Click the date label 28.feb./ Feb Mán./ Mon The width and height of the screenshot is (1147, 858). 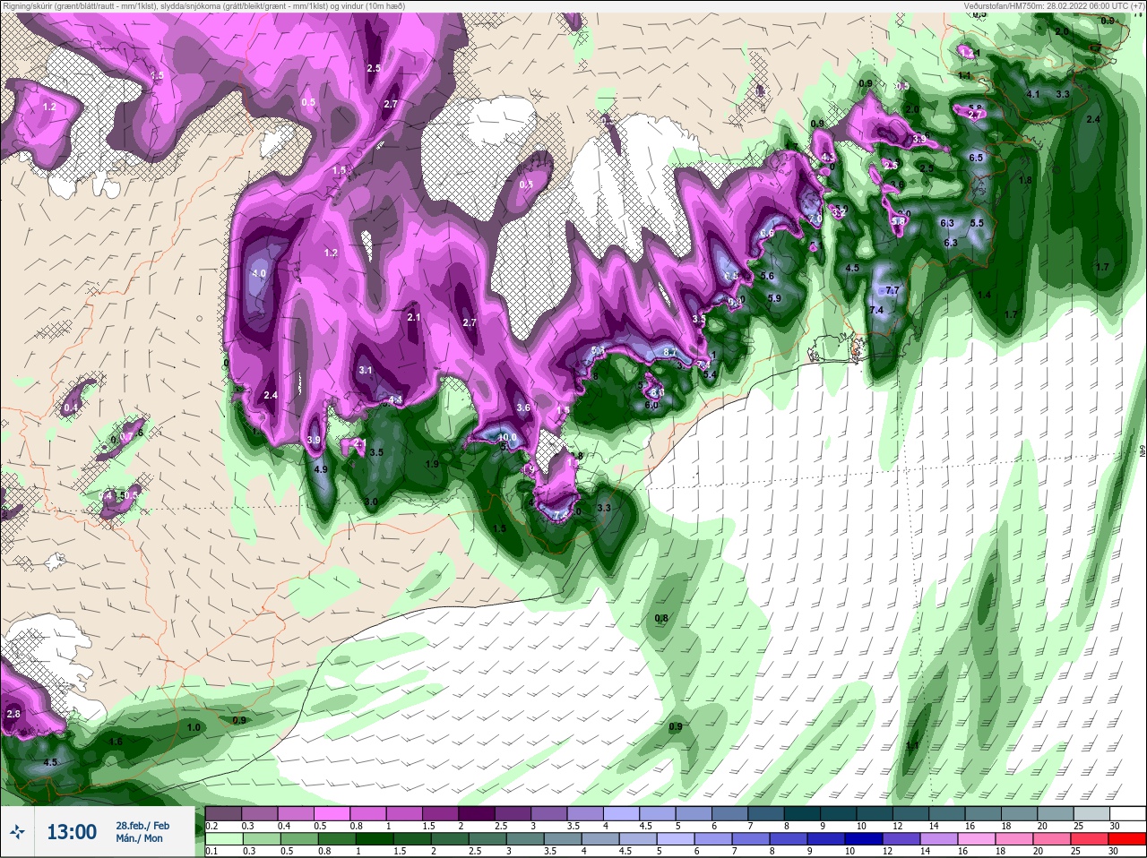[142, 832]
